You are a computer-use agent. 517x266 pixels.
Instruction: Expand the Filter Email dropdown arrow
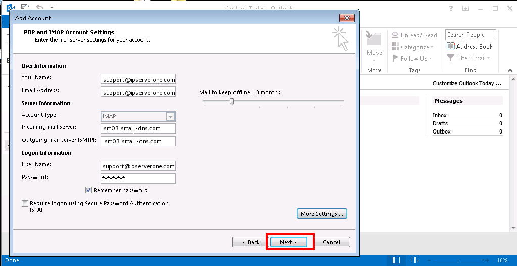click(x=488, y=58)
